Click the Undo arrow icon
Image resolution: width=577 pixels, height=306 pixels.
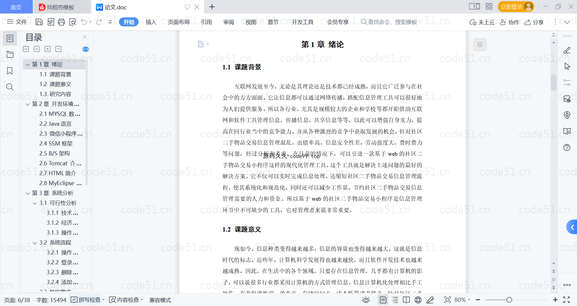coord(84,22)
